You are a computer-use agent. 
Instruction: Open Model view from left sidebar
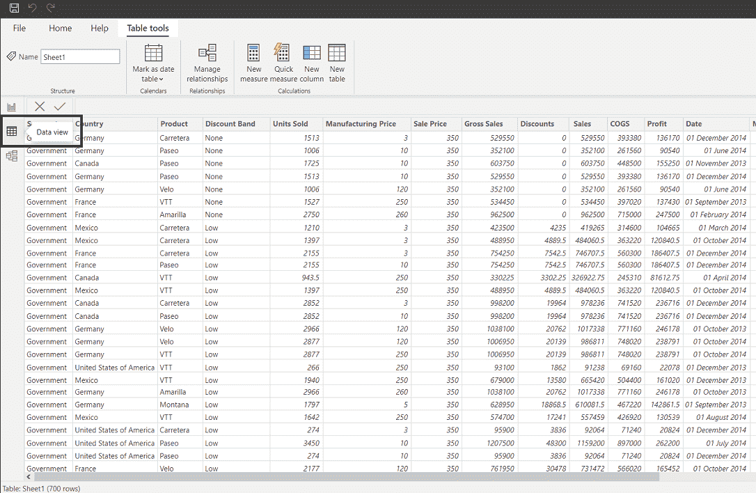click(x=12, y=157)
